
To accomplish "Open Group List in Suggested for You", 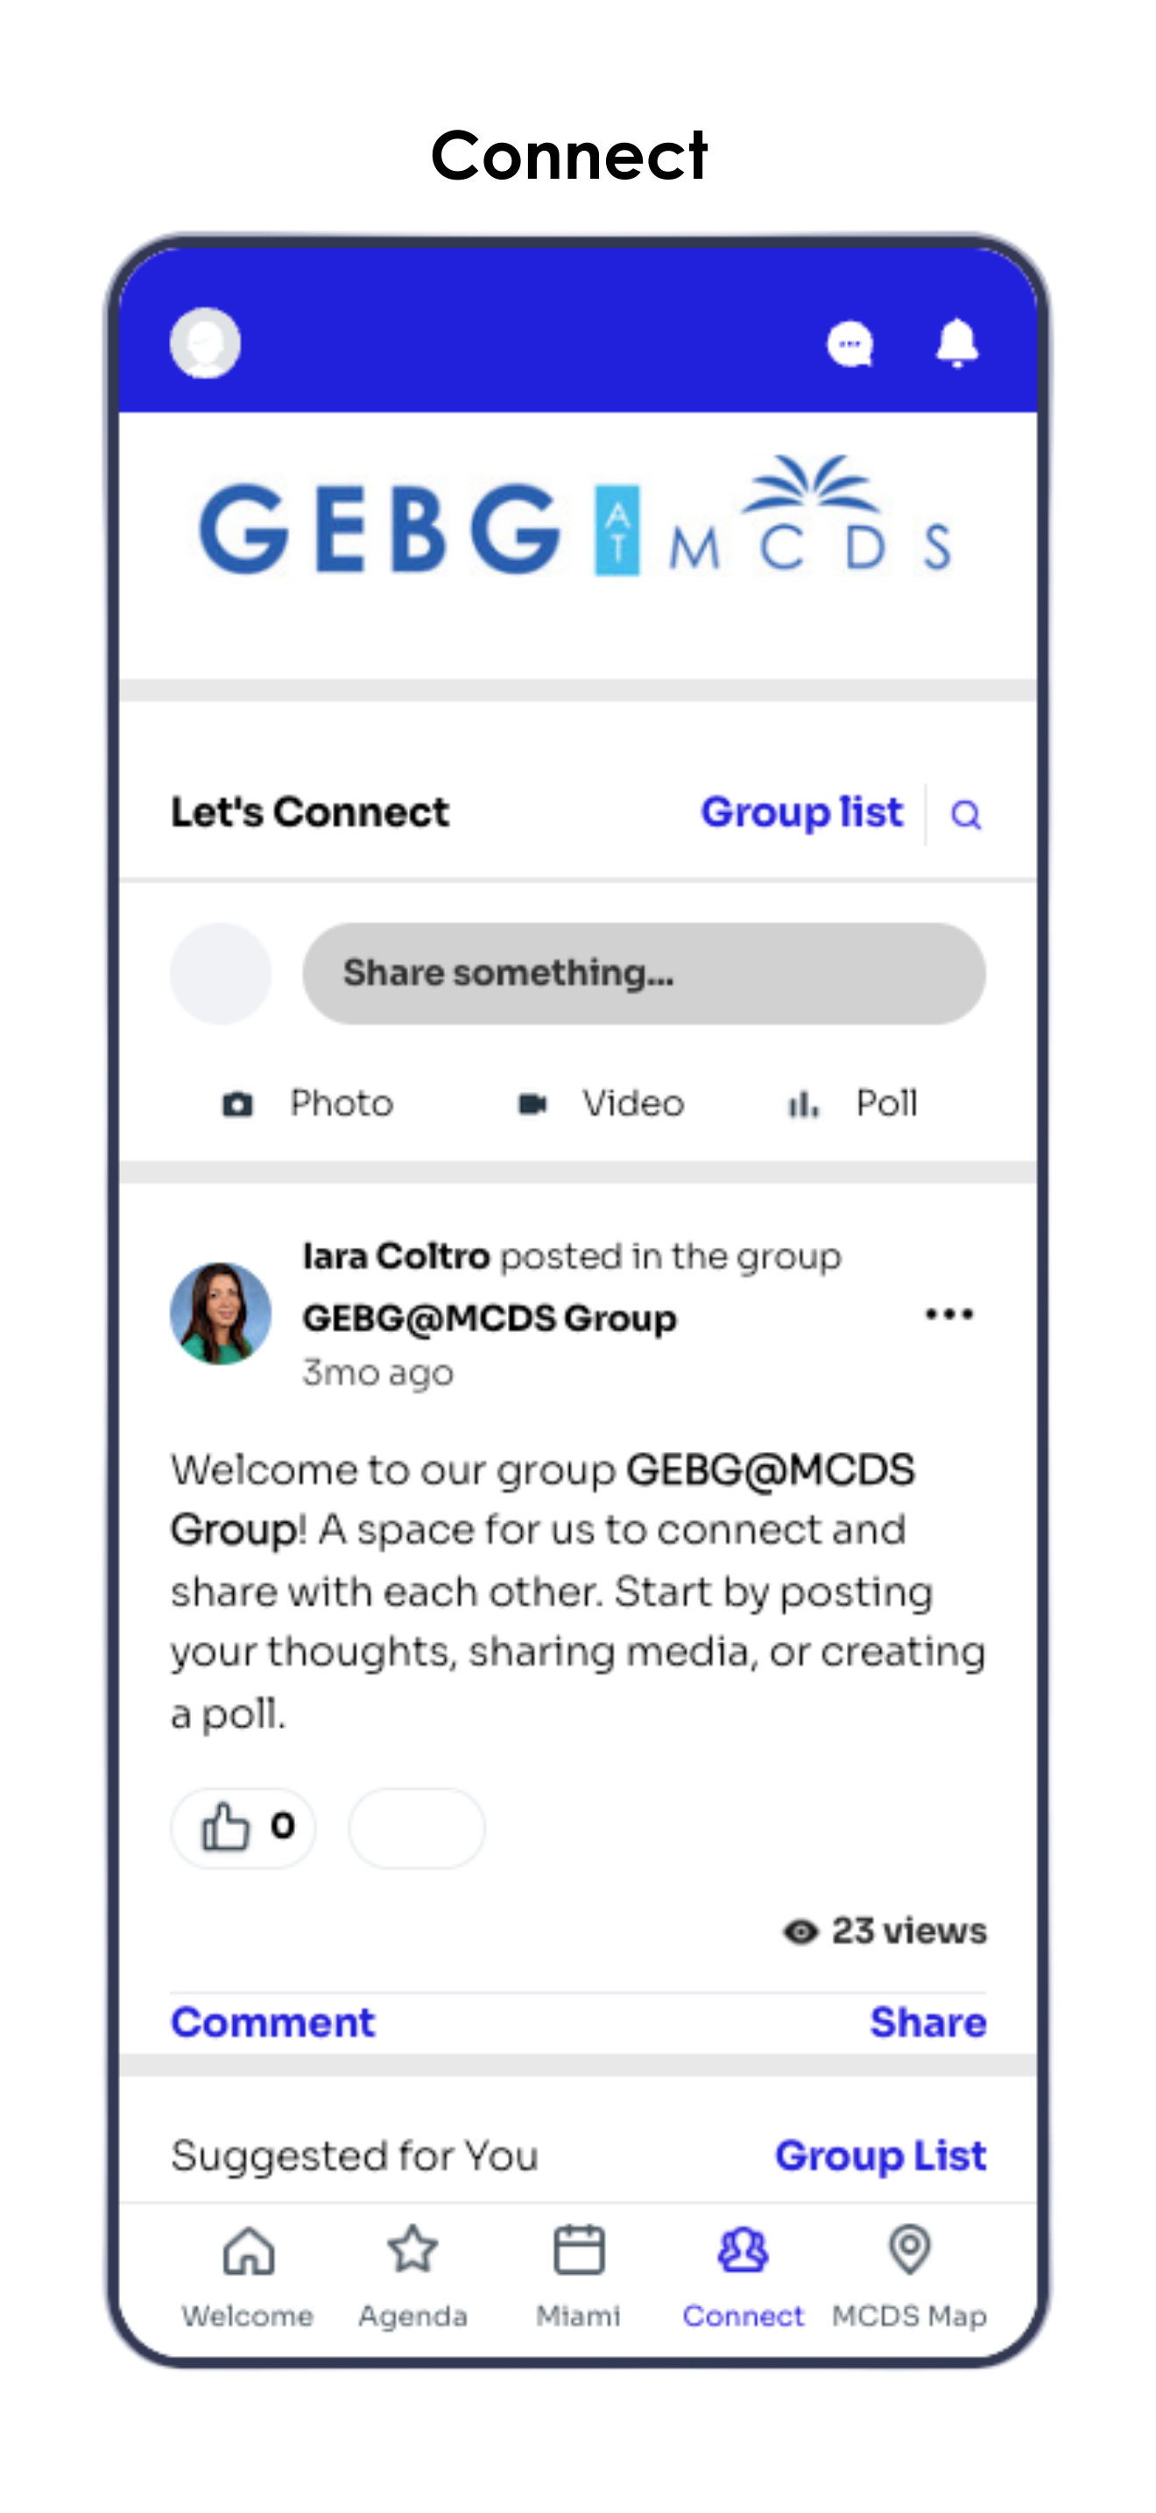I will [880, 2155].
